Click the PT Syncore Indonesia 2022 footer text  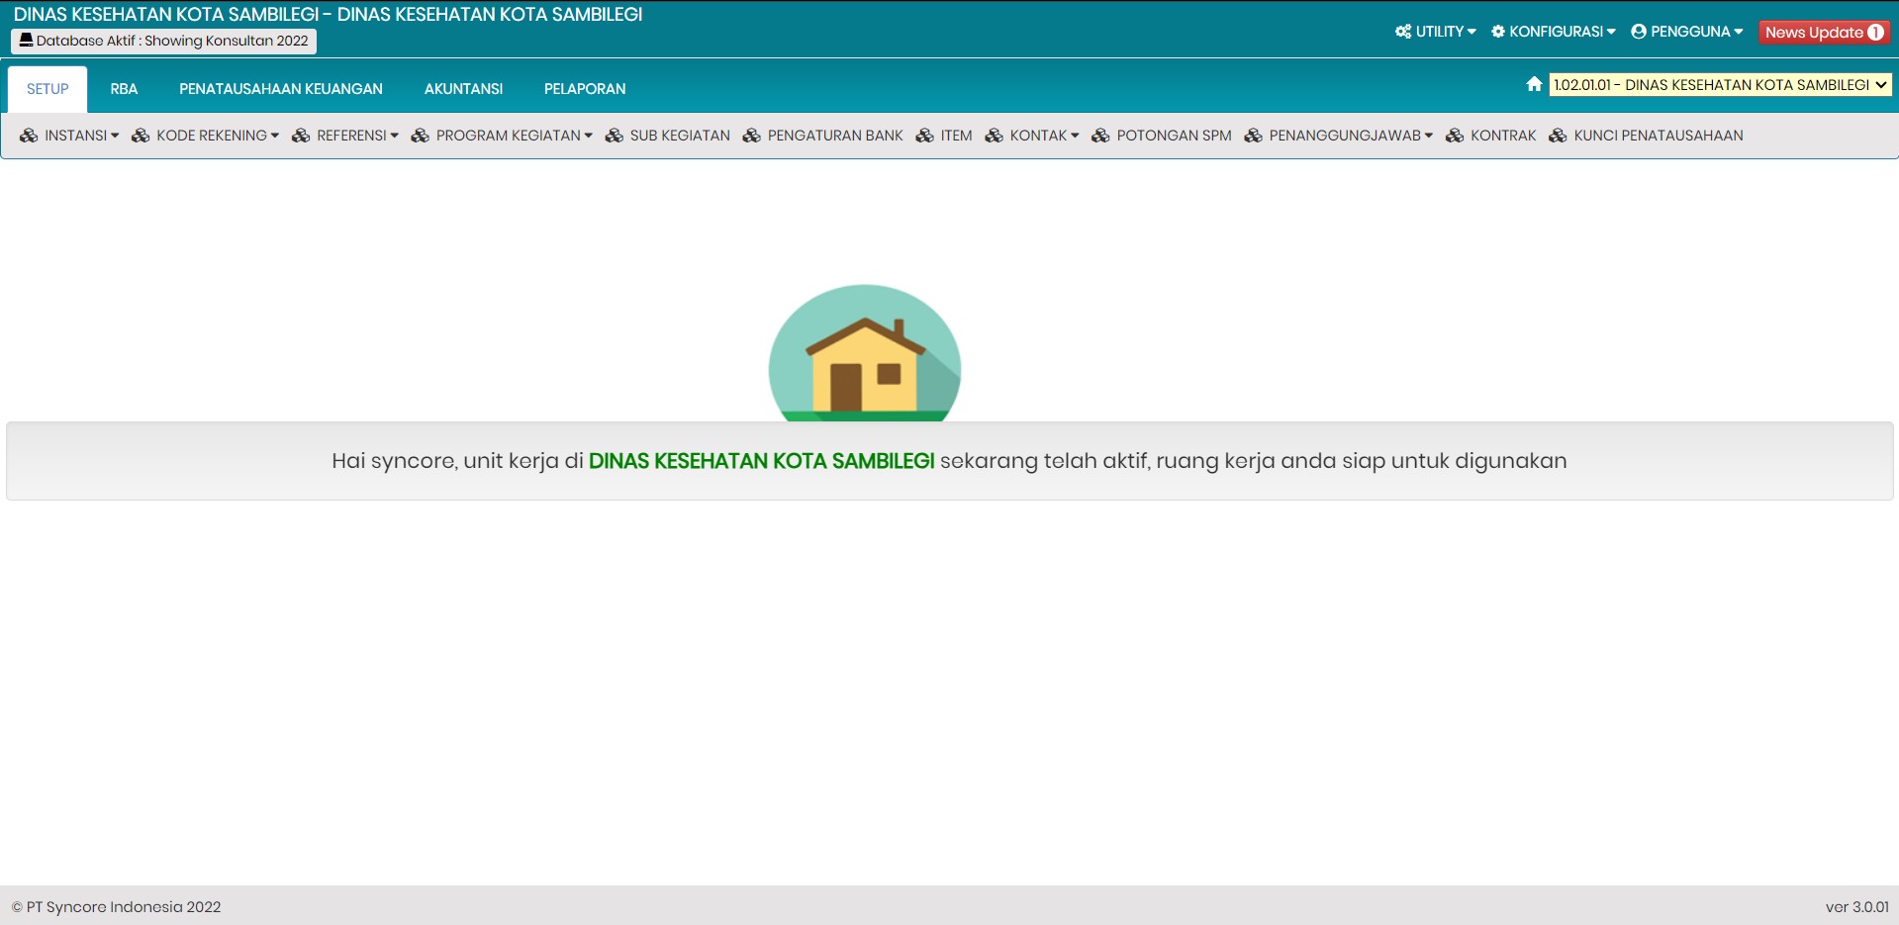(x=116, y=907)
